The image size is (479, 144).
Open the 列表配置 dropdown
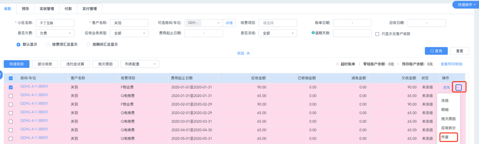point(140,64)
